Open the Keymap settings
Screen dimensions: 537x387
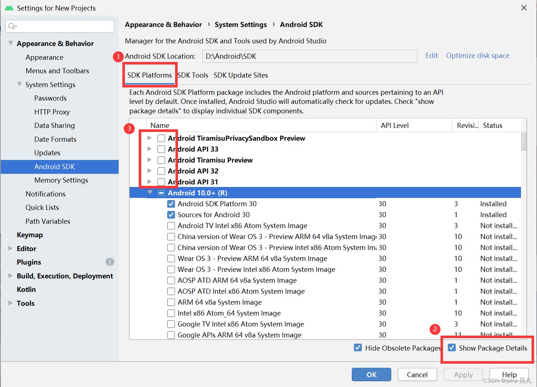click(x=30, y=235)
